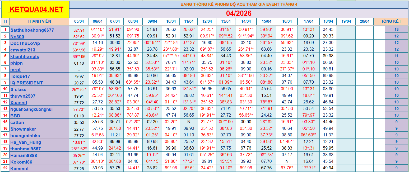Select the TỔNG KẾT column header
This screenshot has width=409, height=172.
coord(391,21)
